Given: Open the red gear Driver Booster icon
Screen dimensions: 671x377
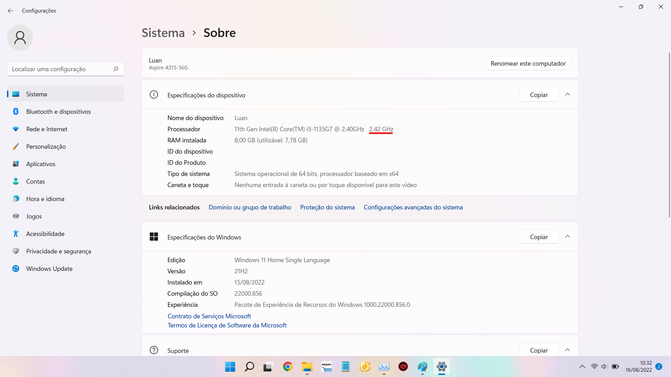Looking at the screenshot, I should tap(403, 367).
